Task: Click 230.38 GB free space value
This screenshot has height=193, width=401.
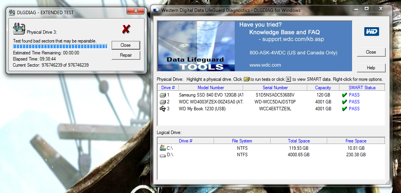Action: (356, 155)
